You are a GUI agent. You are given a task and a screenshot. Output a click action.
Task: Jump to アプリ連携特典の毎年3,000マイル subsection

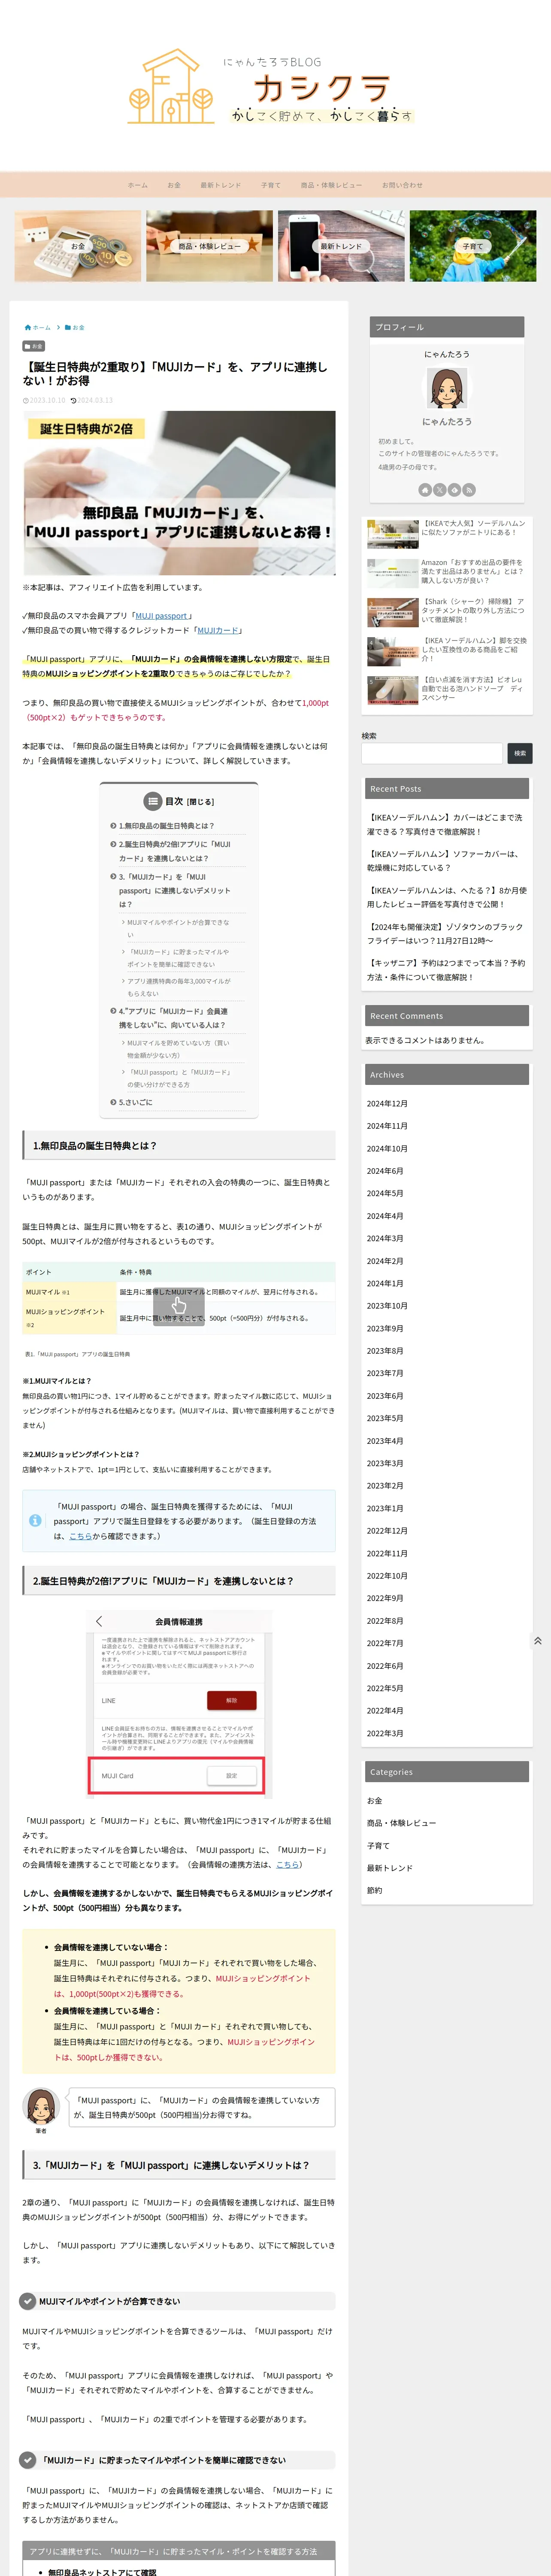178,988
